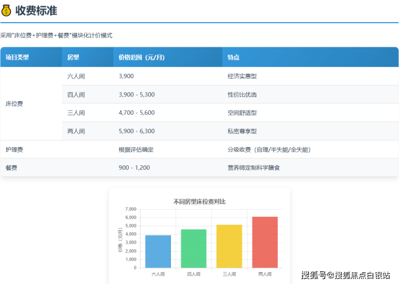Click the 项目类型 column header
Screen dimensions: 399x284
[17, 57]
